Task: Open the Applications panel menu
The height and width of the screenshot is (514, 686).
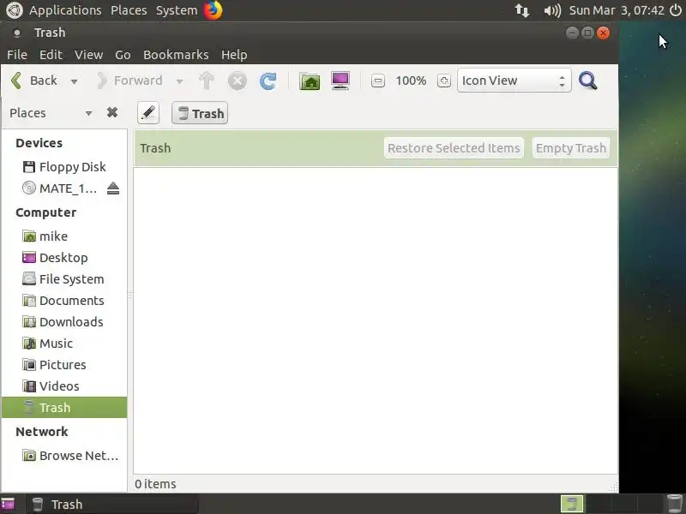Action: click(65, 10)
